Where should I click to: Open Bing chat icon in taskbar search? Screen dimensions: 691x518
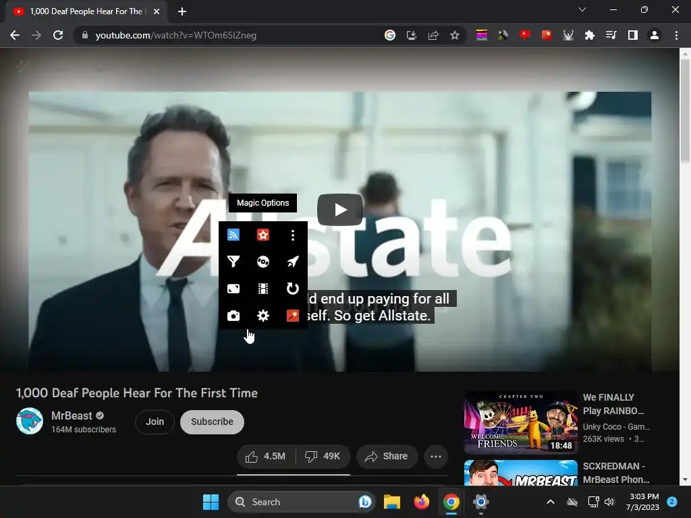tap(364, 502)
